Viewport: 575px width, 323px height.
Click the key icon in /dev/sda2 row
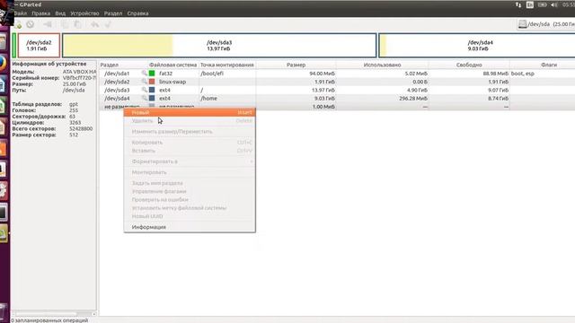pyautogui.click(x=145, y=82)
